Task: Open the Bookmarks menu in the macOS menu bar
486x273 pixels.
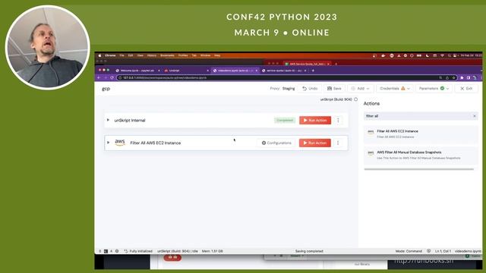Action: tap(167, 55)
